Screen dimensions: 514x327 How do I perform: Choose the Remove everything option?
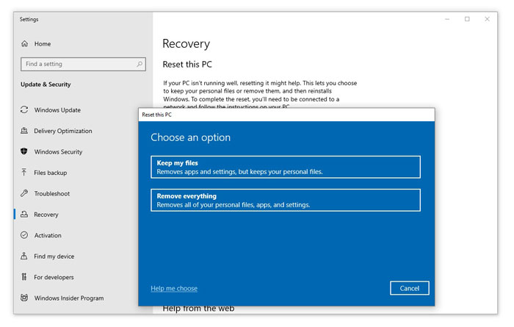point(285,200)
